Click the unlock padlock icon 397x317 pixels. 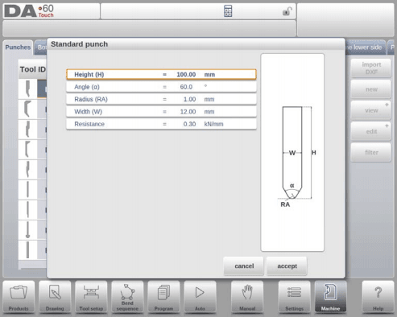click(287, 11)
